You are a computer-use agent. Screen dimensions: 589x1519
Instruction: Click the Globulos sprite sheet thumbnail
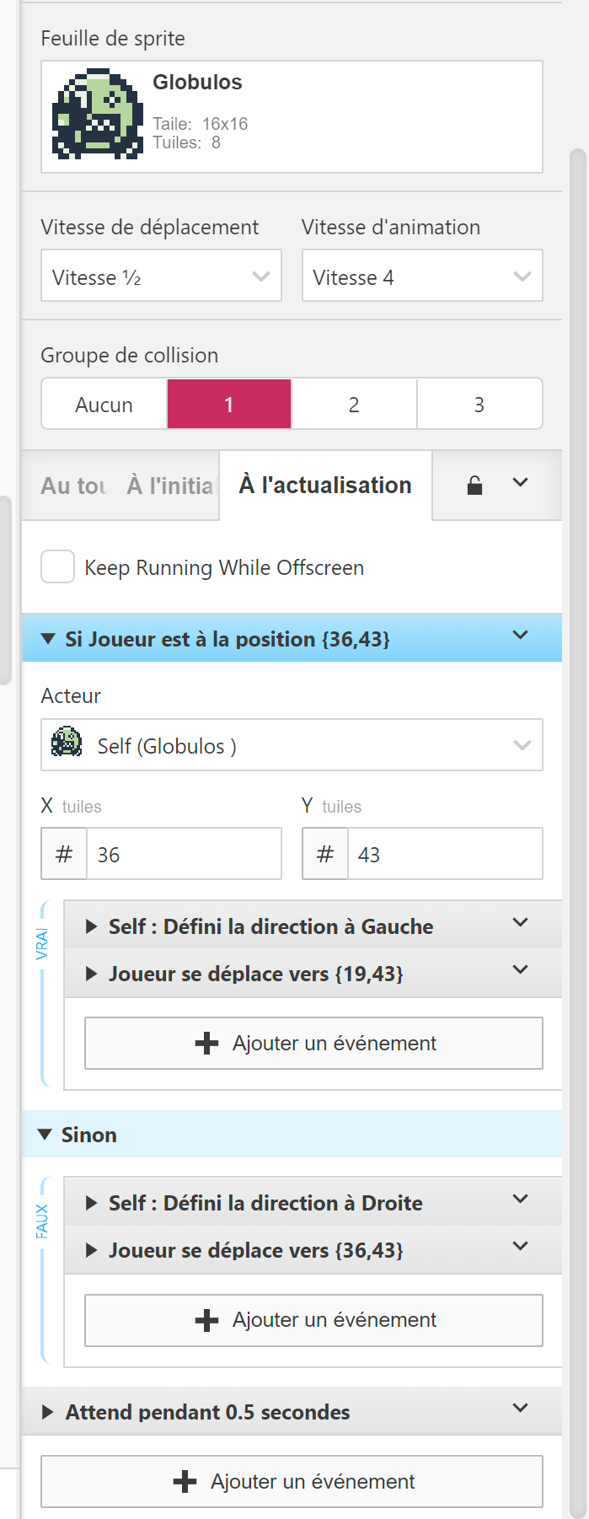(97, 116)
